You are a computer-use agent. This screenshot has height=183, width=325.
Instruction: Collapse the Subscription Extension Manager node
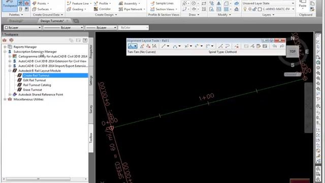tap(5, 52)
